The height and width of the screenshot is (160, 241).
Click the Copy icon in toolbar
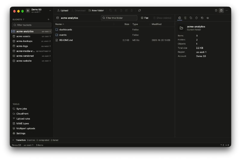pos(110,11)
